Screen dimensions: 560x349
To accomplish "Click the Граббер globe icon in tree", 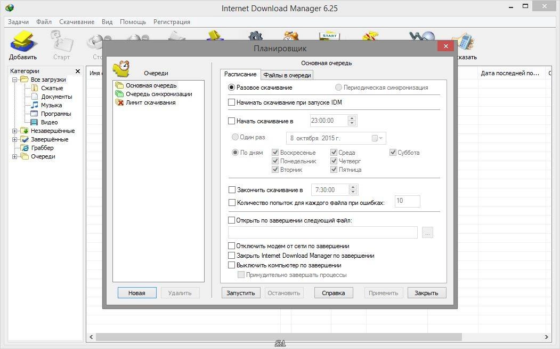I will pyautogui.click(x=25, y=148).
